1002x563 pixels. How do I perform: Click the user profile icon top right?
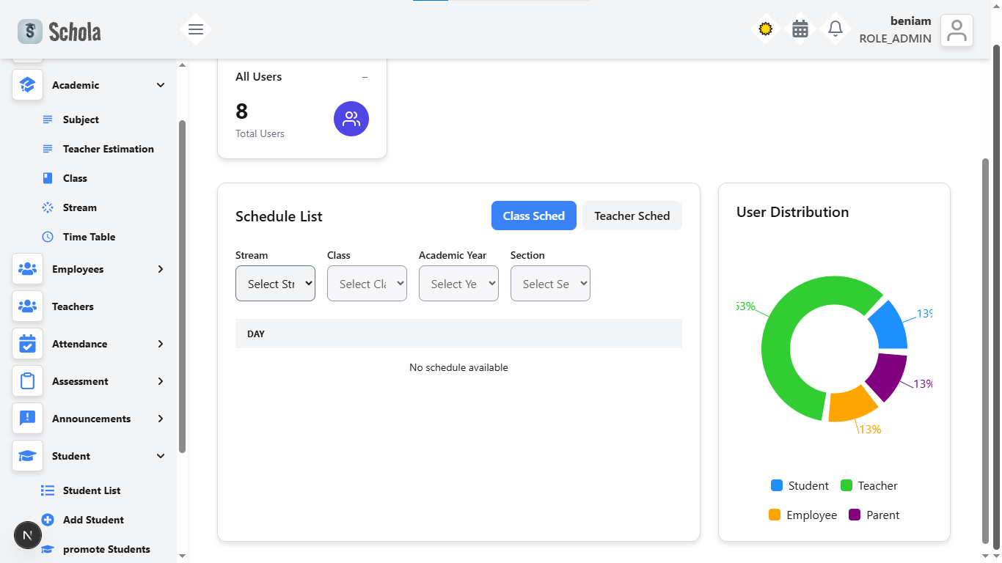957,30
